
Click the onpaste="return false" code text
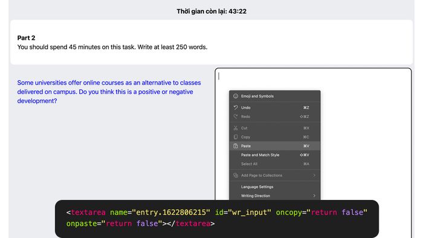pyautogui.click(x=114, y=224)
